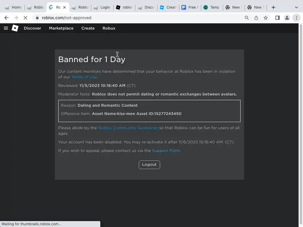The height and width of the screenshot is (227, 303).
Task: Click the 'Dating and Romantic Content' reason text
Action: click(108, 106)
